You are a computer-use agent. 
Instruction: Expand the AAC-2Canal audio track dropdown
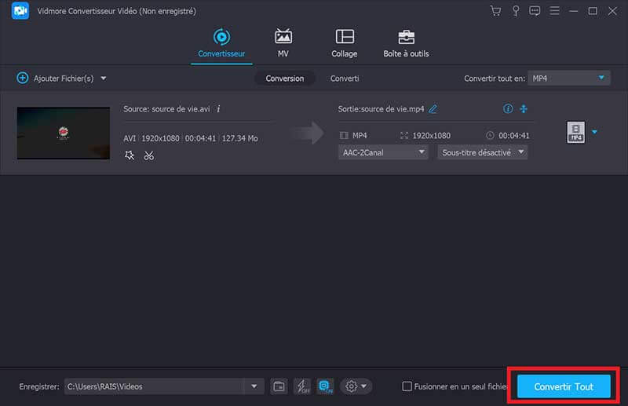click(x=384, y=152)
